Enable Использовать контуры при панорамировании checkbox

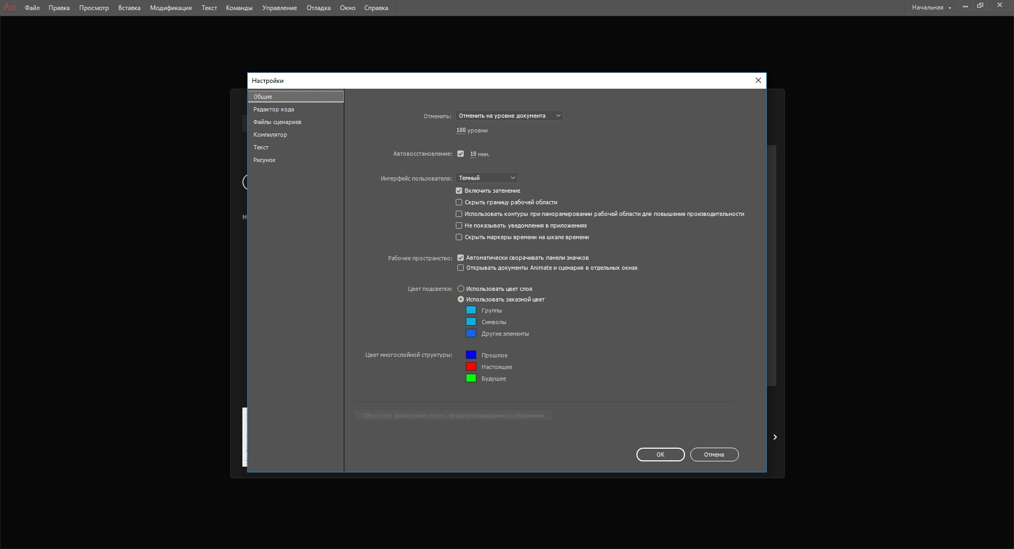coord(459,214)
